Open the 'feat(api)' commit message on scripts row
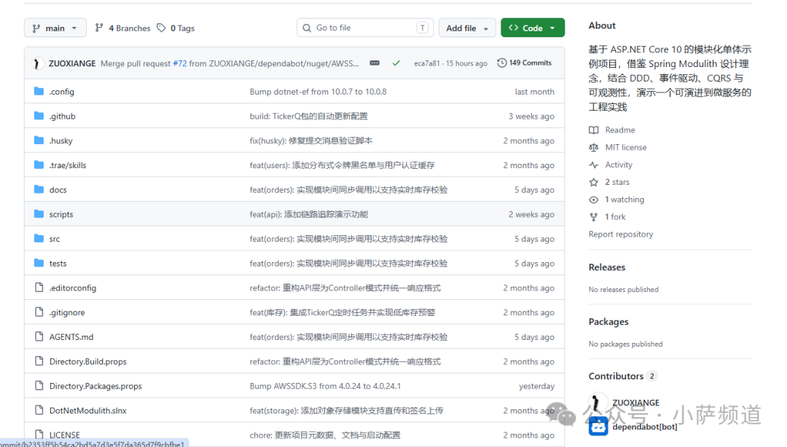 click(309, 215)
